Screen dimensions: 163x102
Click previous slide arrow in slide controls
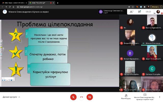[x=3, y=80]
